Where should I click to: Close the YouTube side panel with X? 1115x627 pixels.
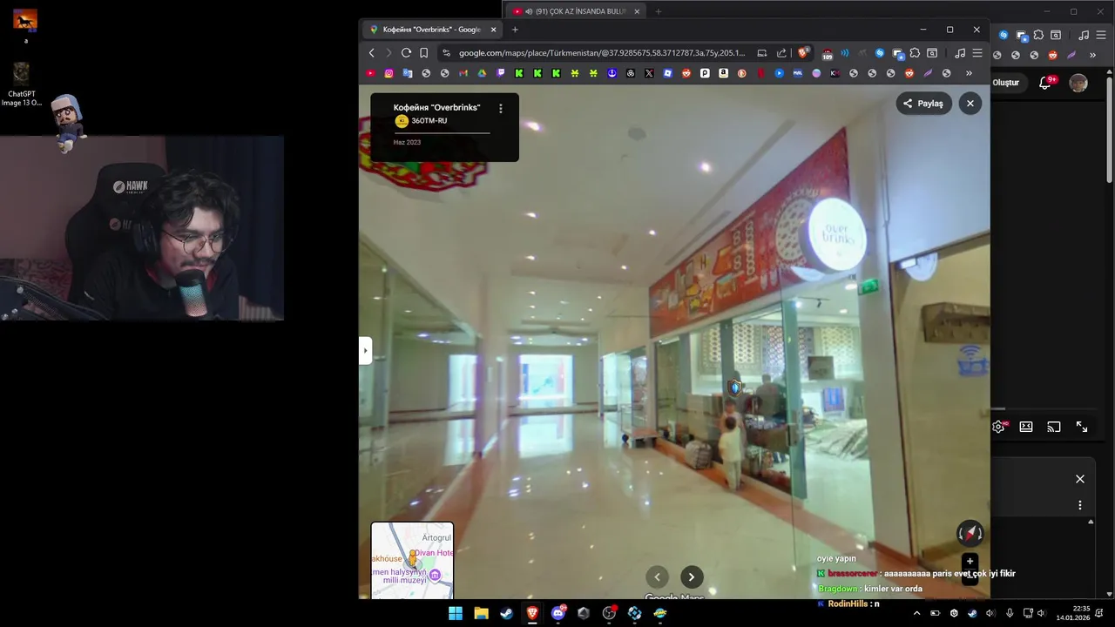tap(1080, 479)
